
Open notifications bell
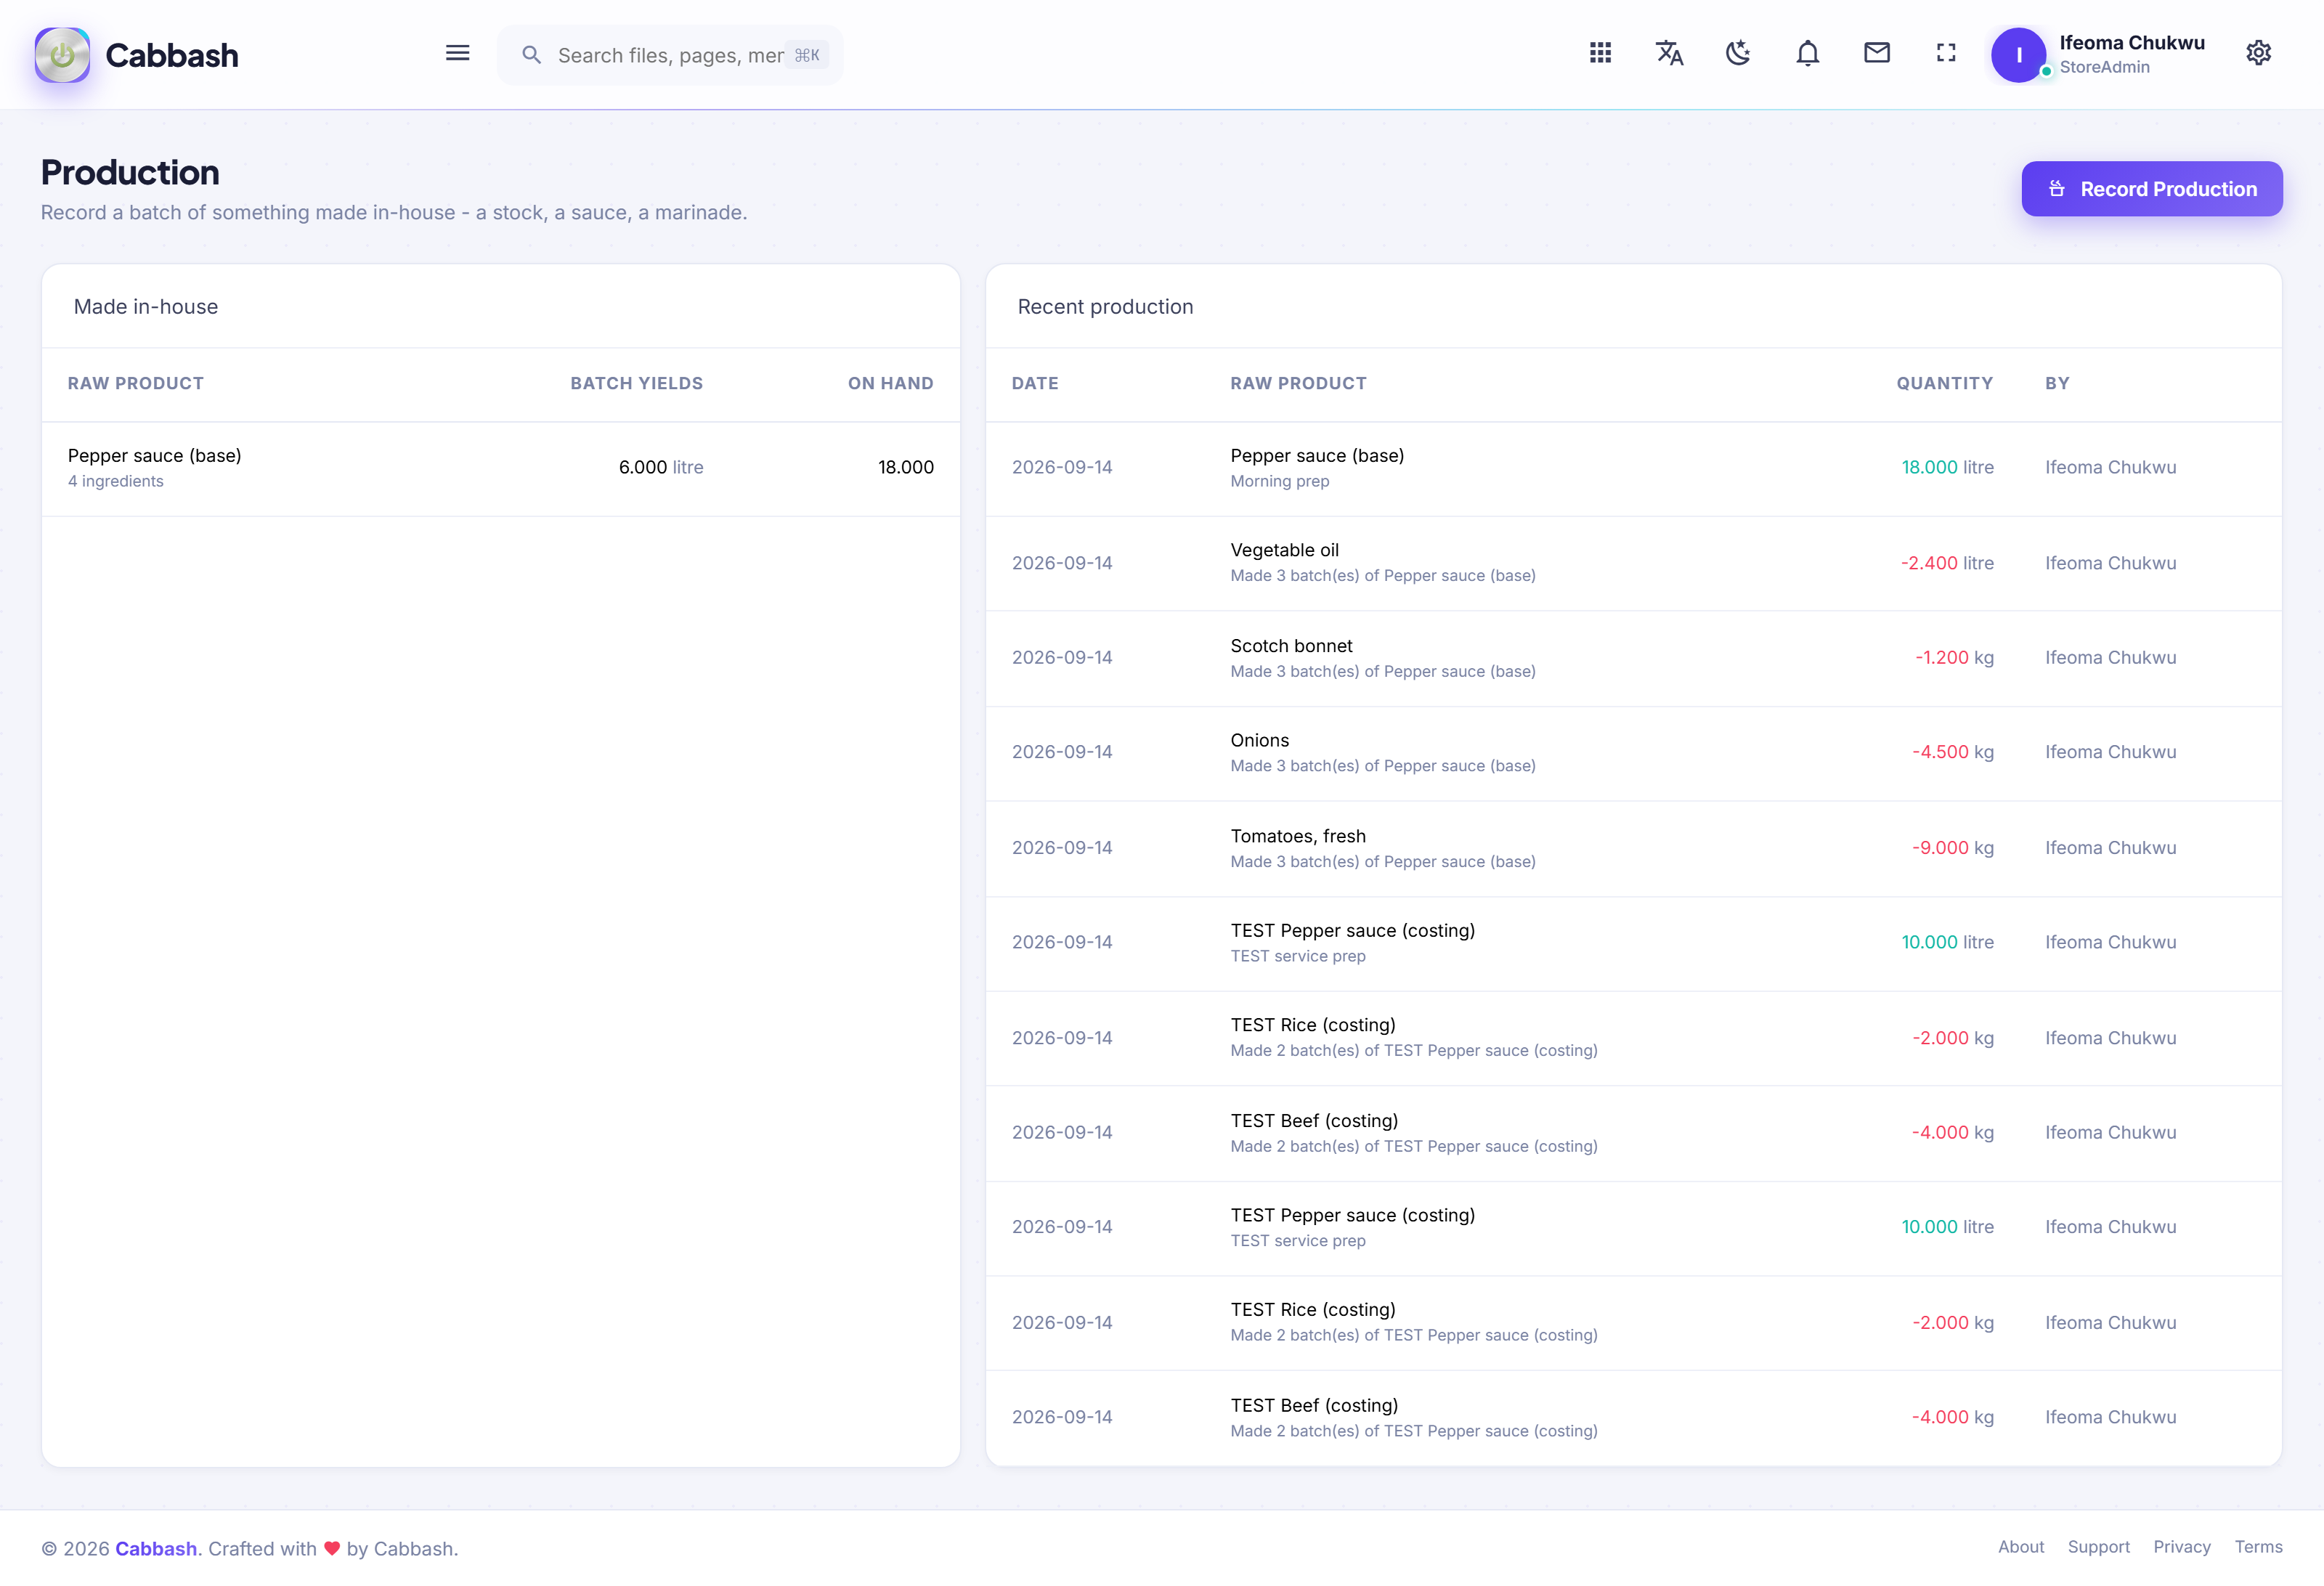pos(1807,53)
